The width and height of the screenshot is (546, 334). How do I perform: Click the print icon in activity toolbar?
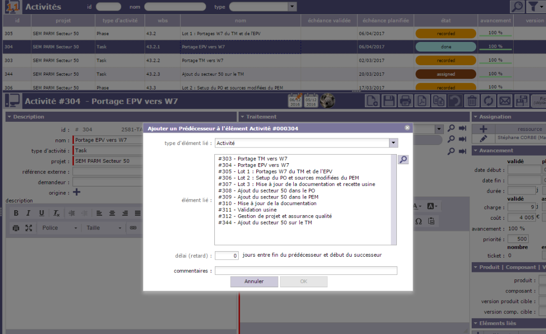coord(405,101)
